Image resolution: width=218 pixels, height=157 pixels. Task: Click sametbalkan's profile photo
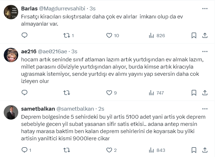[x=11, y=112]
